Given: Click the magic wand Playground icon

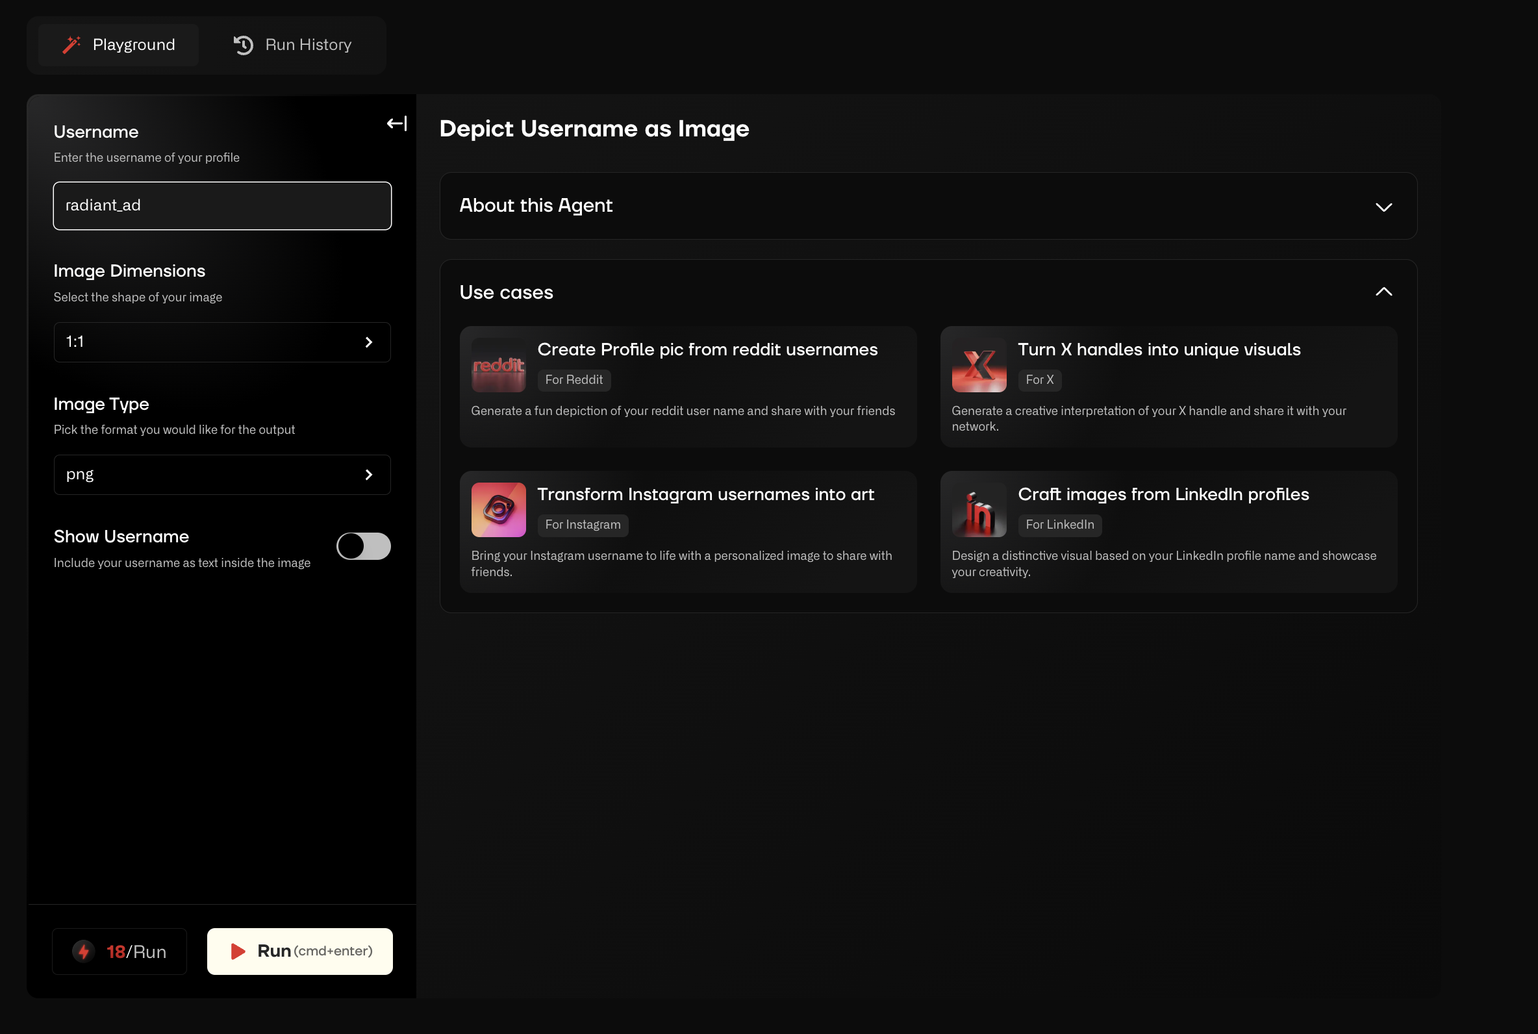Looking at the screenshot, I should (x=71, y=45).
